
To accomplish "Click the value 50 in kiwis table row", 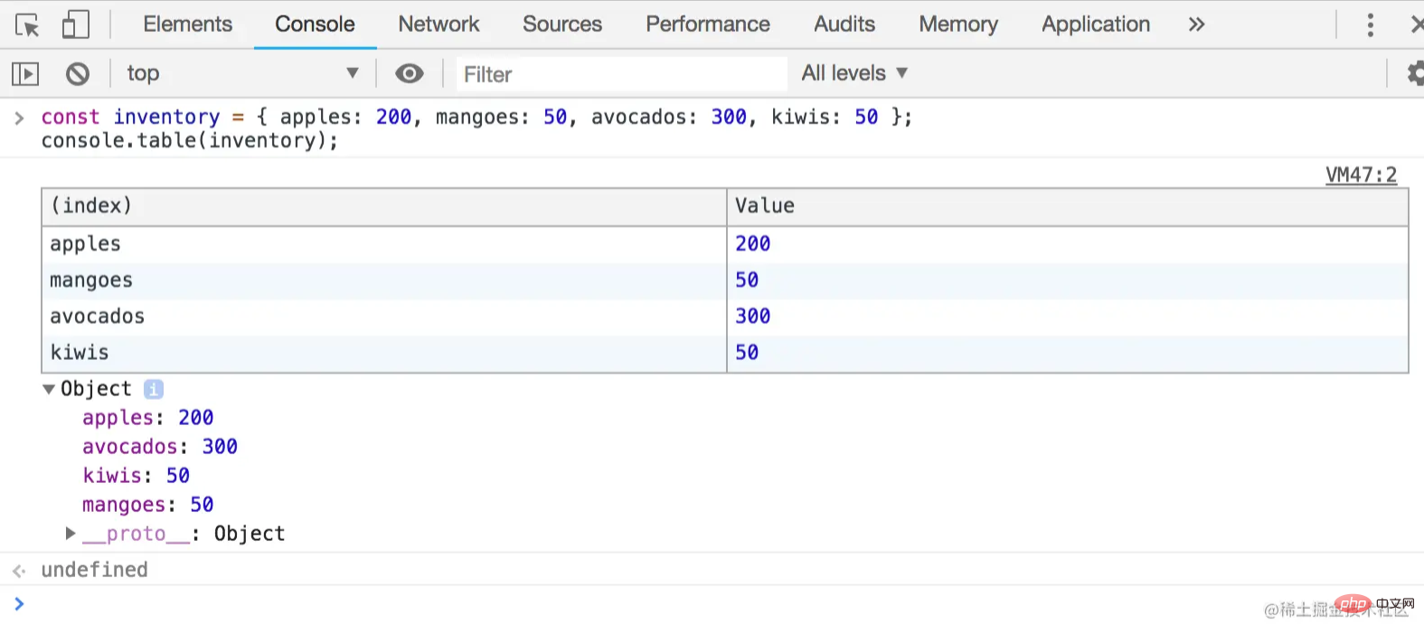I will pyautogui.click(x=747, y=352).
